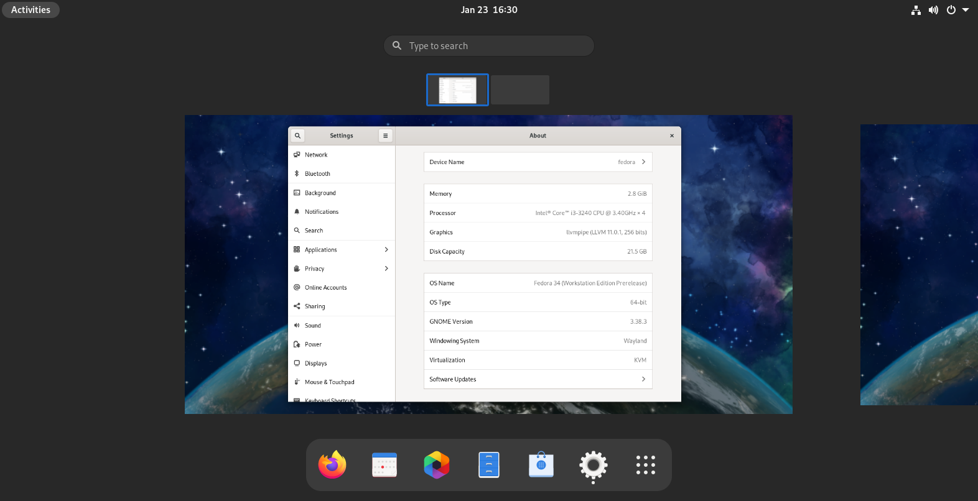Click the Notifications bell icon

297,211
